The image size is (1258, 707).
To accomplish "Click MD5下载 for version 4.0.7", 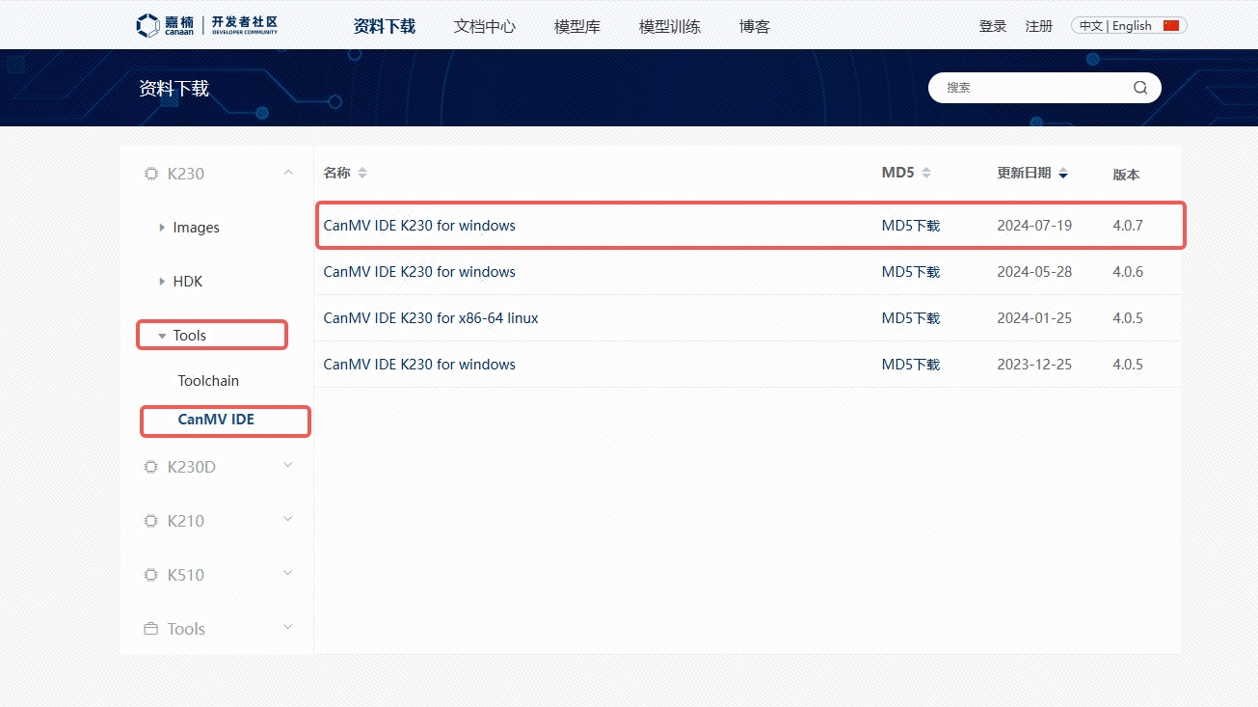I will [911, 226].
